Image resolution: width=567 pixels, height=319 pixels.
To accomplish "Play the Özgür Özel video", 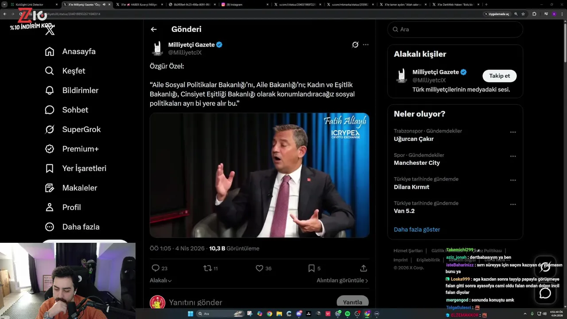I will [x=259, y=175].
